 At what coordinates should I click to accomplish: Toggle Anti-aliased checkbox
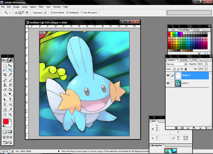point(51,13)
